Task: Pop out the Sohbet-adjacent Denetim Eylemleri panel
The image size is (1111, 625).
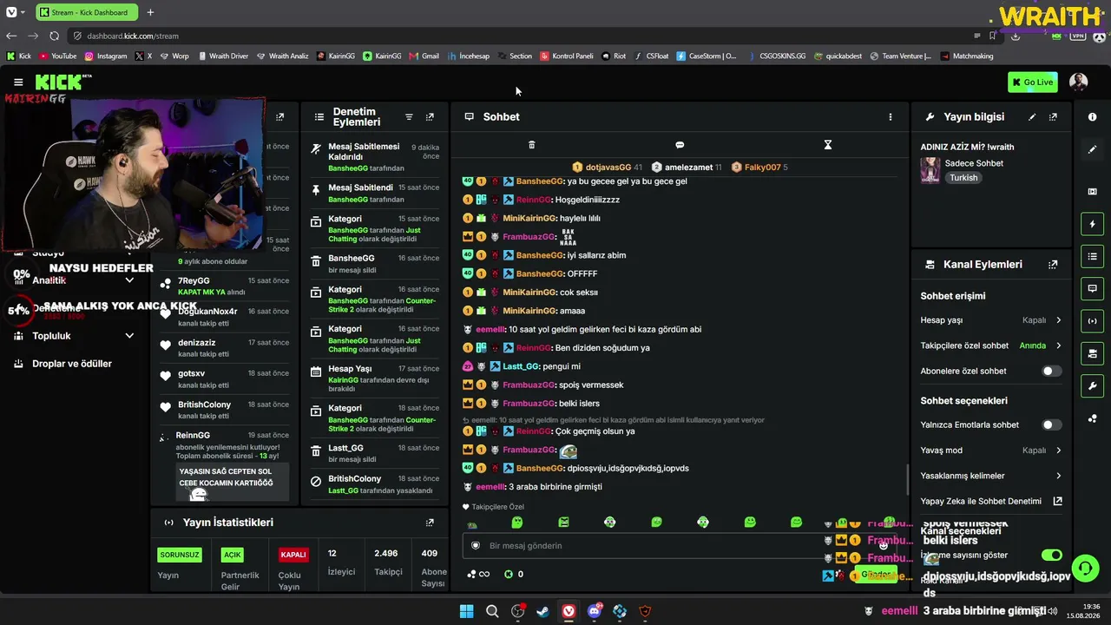Action: pyautogui.click(x=430, y=116)
